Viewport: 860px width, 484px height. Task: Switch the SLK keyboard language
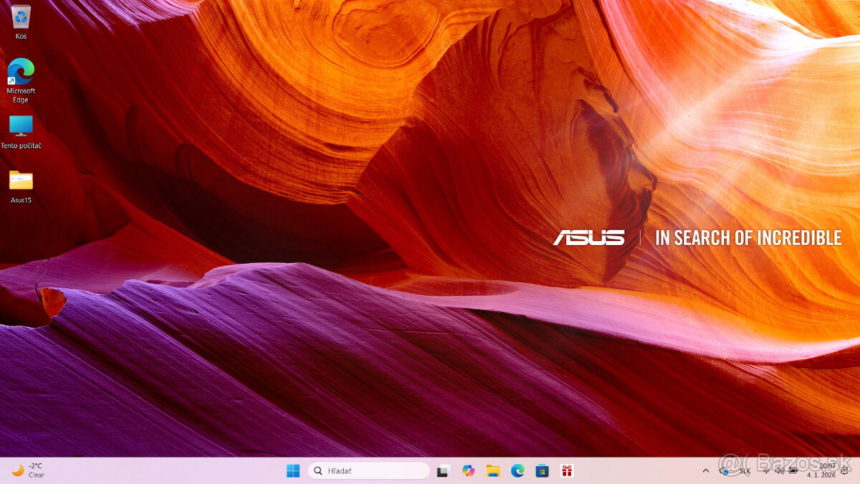[x=745, y=470]
